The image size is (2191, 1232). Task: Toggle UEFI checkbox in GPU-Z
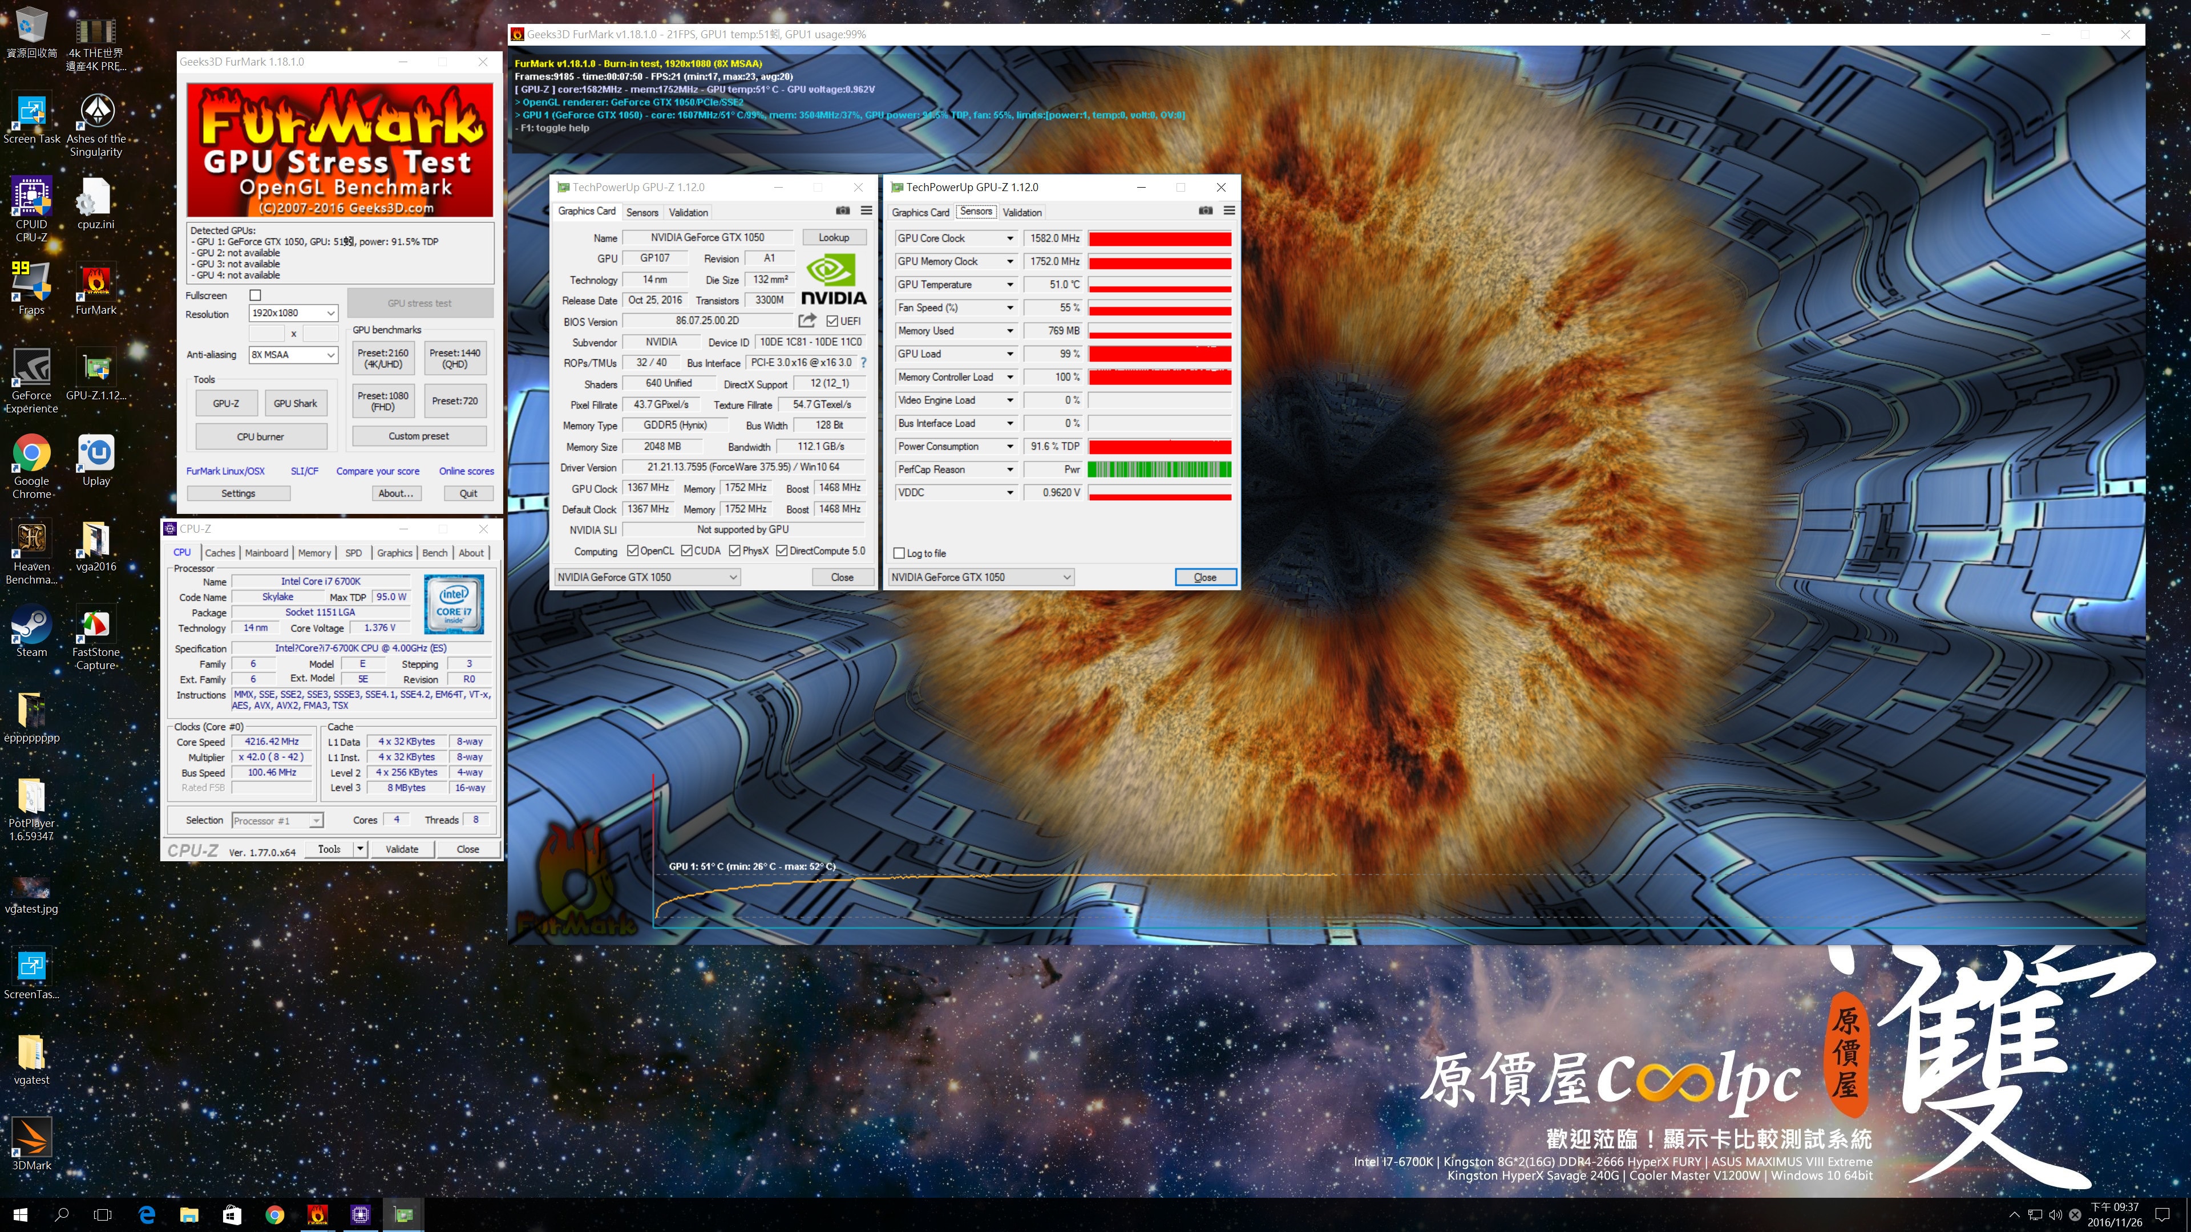[832, 321]
